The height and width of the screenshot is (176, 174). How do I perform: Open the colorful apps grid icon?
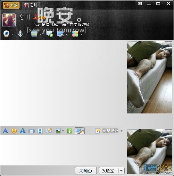point(75,34)
